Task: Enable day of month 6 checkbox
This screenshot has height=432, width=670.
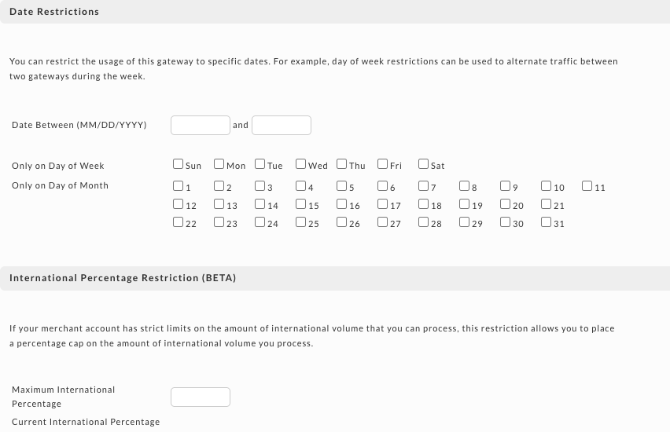Action: tap(383, 185)
